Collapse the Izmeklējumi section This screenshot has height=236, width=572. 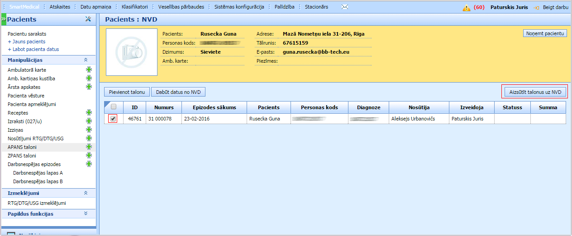click(86, 193)
